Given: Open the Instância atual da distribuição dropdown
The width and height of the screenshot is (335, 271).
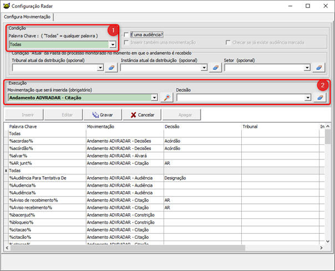Looking at the screenshot, I should tap(204, 68).
